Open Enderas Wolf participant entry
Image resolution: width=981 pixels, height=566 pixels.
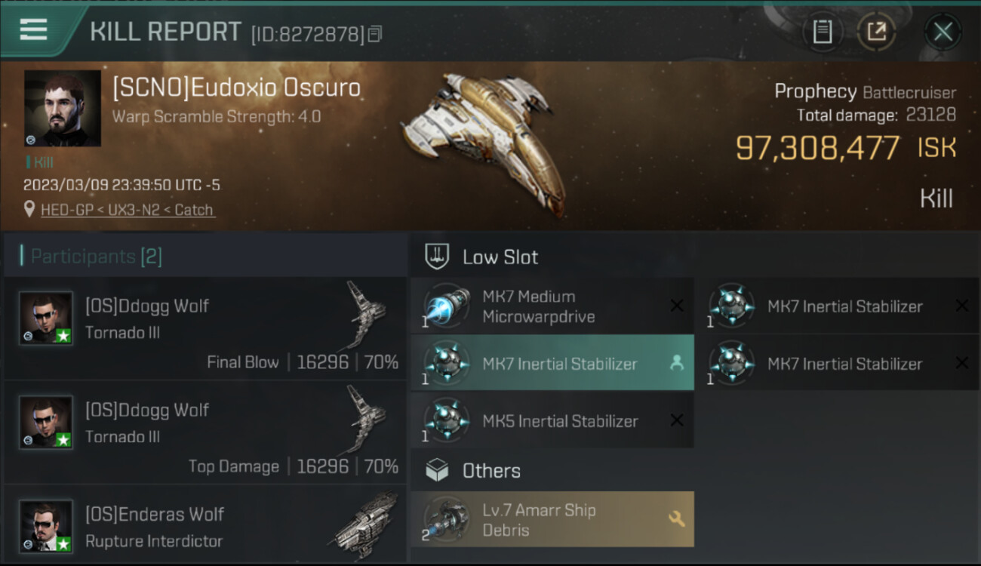pyautogui.click(x=204, y=527)
